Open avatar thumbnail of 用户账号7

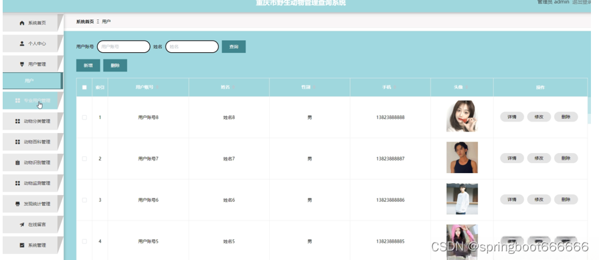(x=462, y=158)
